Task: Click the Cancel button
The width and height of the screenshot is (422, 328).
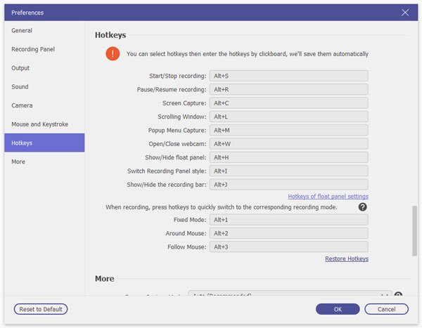Action: [385, 309]
